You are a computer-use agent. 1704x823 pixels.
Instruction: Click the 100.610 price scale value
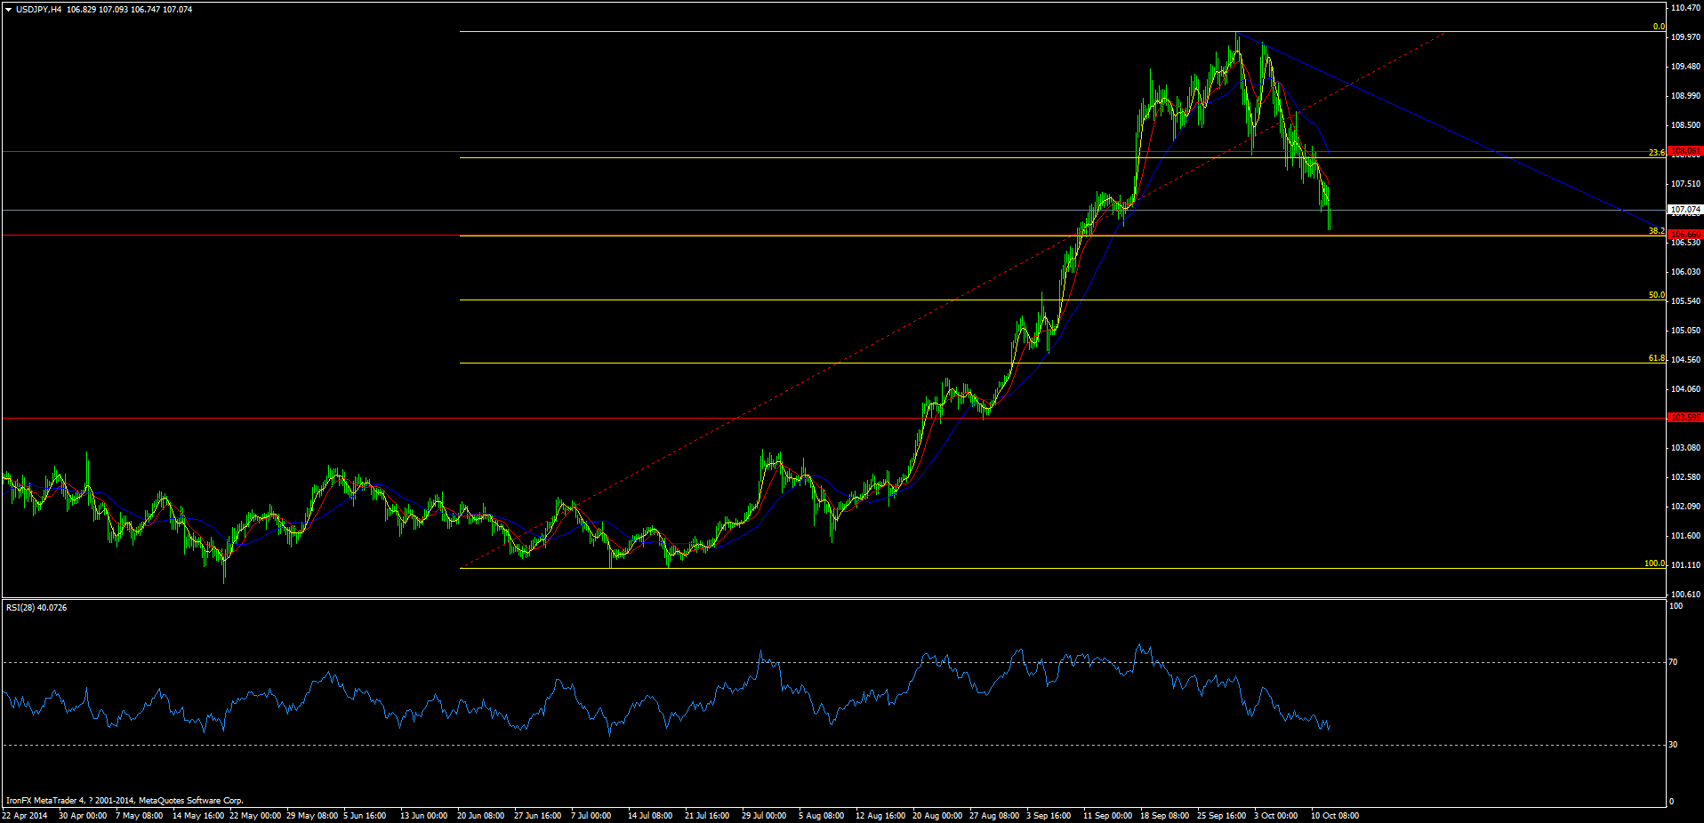[1686, 595]
